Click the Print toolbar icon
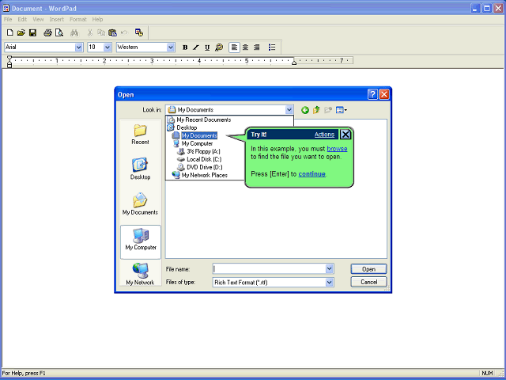 pos(47,32)
